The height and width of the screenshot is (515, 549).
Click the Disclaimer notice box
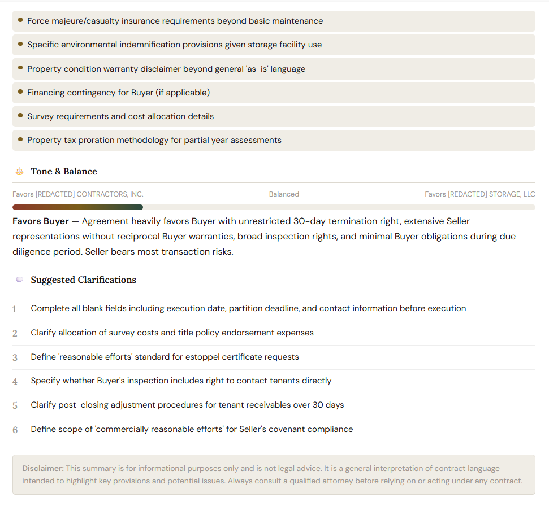point(274,474)
